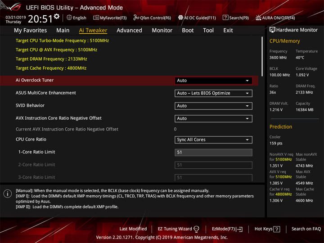Go to the Monitor tab
This screenshot has width=324, height=243.
tap(162, 31)
